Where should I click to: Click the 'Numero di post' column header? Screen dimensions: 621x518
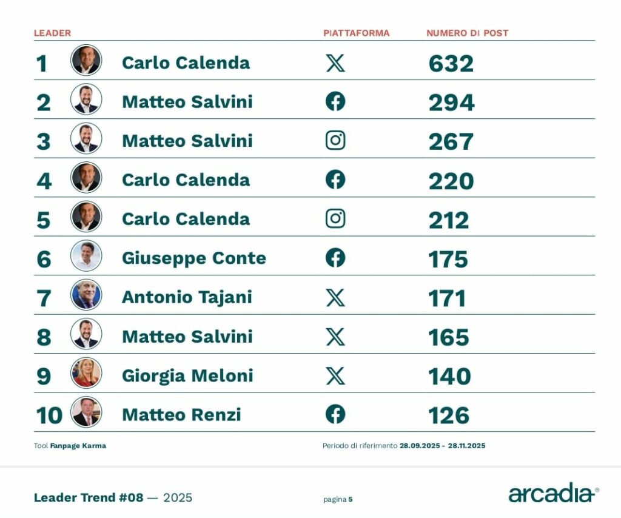point(467,33)
